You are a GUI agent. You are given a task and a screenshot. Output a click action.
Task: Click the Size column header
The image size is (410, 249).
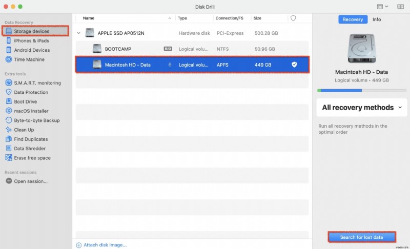(x=257, y=18)
